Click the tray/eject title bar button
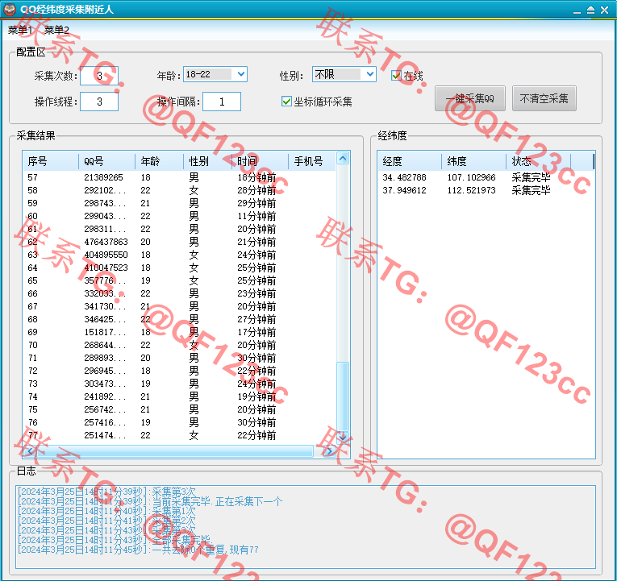The height and width of the screenshot is (581, 617). tap(590, 10)
